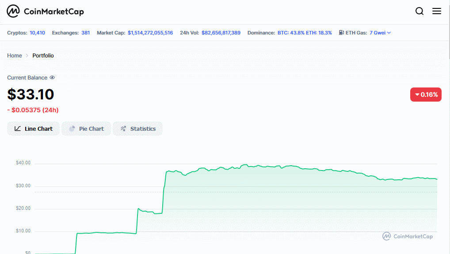Open the hamburger menu

[x=436, y=11]
